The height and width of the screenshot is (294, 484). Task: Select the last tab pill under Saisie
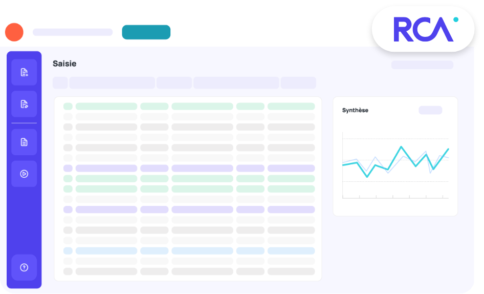point(298,83)
